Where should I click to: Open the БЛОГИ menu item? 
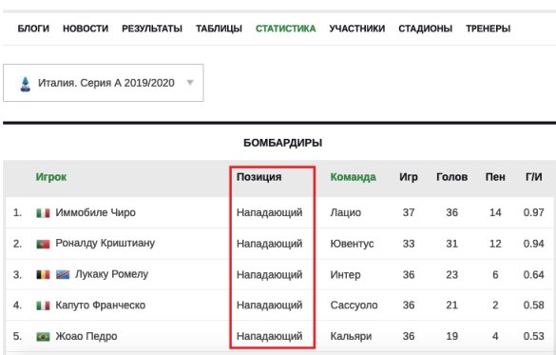33,29
